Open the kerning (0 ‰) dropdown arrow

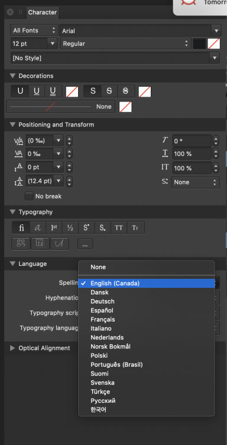pyautogui.click(x=59, y=140)
